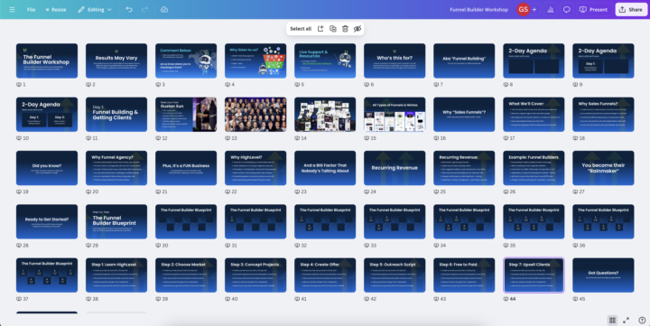Duplicate selected page icon

(x=333, y=29)
